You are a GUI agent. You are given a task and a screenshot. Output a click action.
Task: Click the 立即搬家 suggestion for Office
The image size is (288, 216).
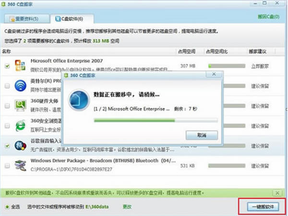(x=260, y=66)
